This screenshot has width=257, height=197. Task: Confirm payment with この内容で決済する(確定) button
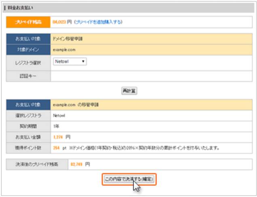tap(129, 179)
